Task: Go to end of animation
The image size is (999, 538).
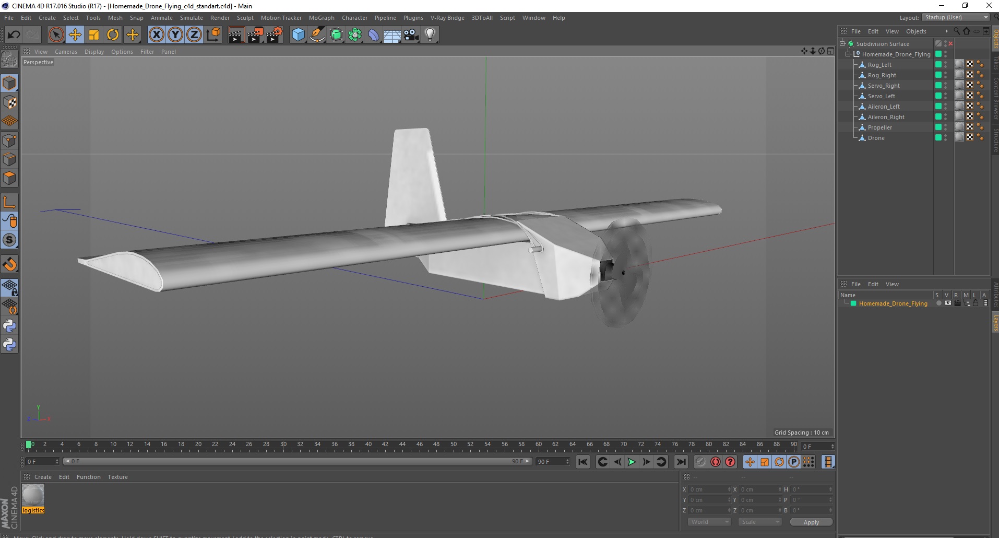Action: click(681, 462)
